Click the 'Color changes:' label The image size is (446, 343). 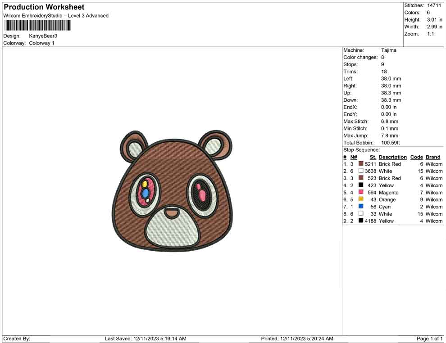point(360,57)
